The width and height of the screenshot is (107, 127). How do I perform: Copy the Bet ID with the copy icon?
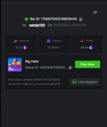coord(81,19)
